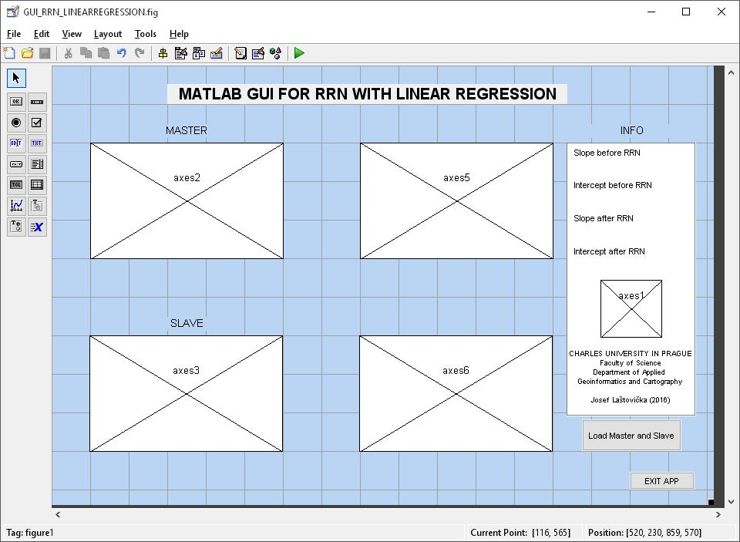Pick the Push Button component tool
The image size is (740, 542).
(16, 102)
